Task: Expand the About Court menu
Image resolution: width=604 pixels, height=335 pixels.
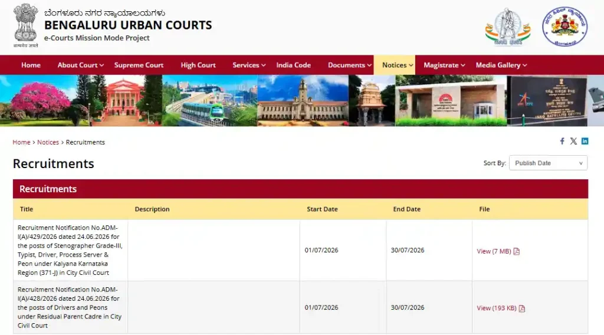Action: (80, 65)
